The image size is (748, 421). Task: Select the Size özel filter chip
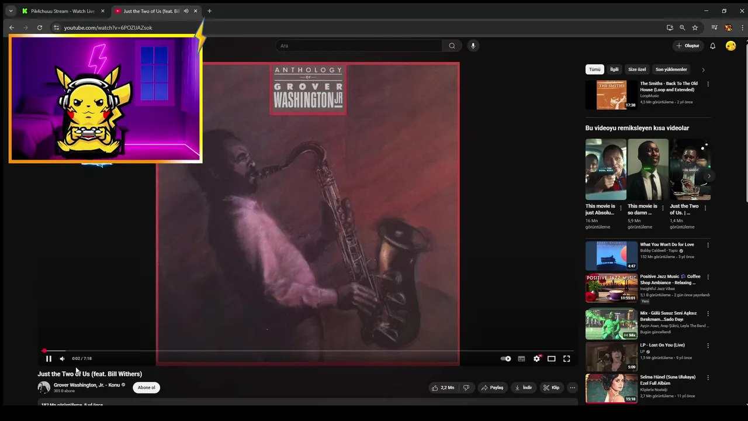tap(637, 70)
